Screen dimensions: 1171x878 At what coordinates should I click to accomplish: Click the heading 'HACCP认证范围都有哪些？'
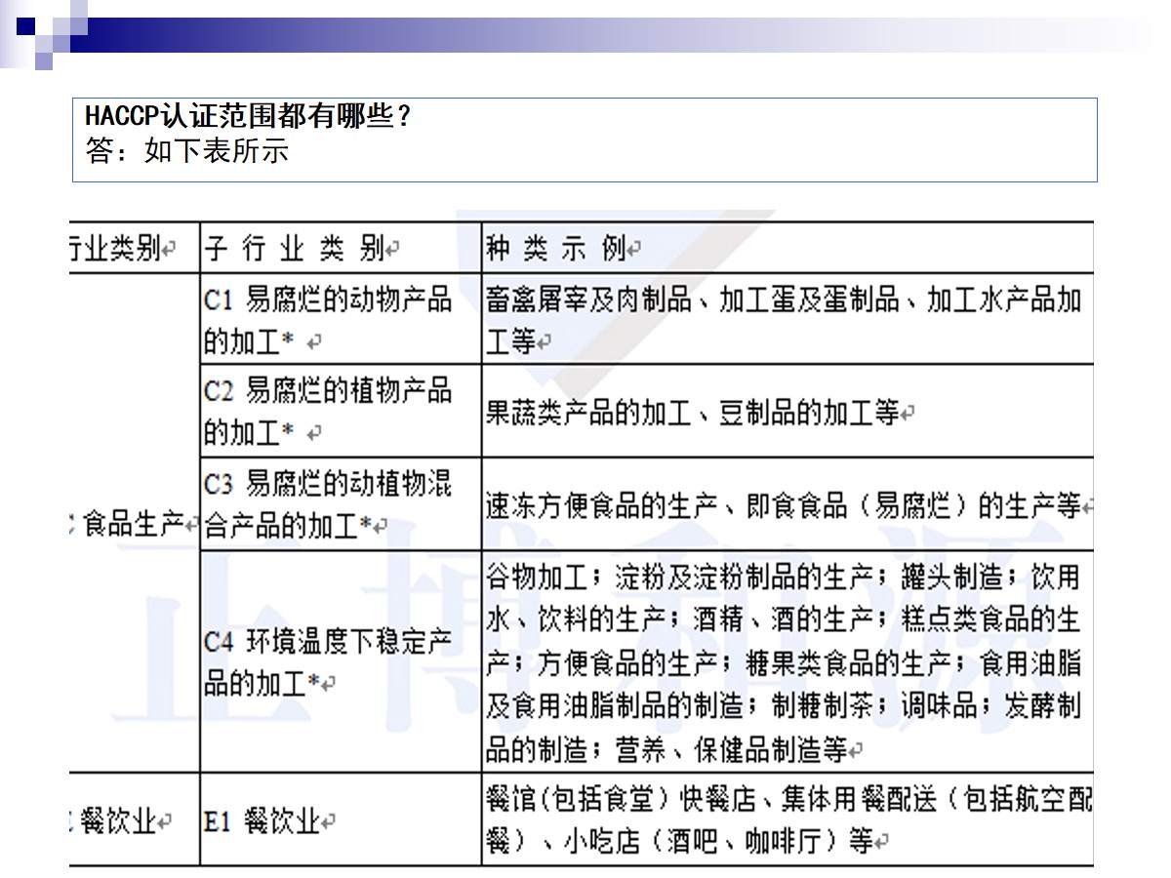pyautogui.click(x=249, y=117)
